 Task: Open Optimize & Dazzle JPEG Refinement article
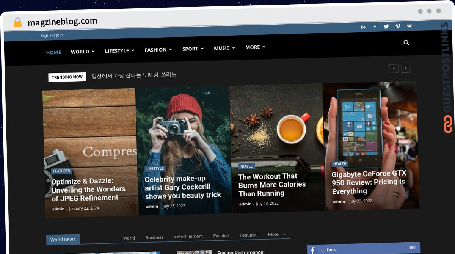88,189
